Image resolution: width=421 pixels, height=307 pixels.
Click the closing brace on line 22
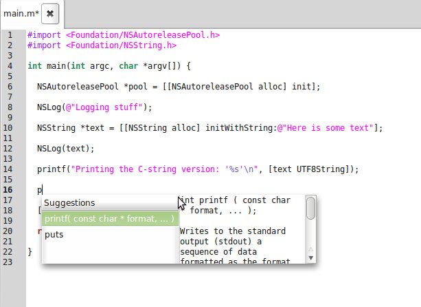coord(30,252)
